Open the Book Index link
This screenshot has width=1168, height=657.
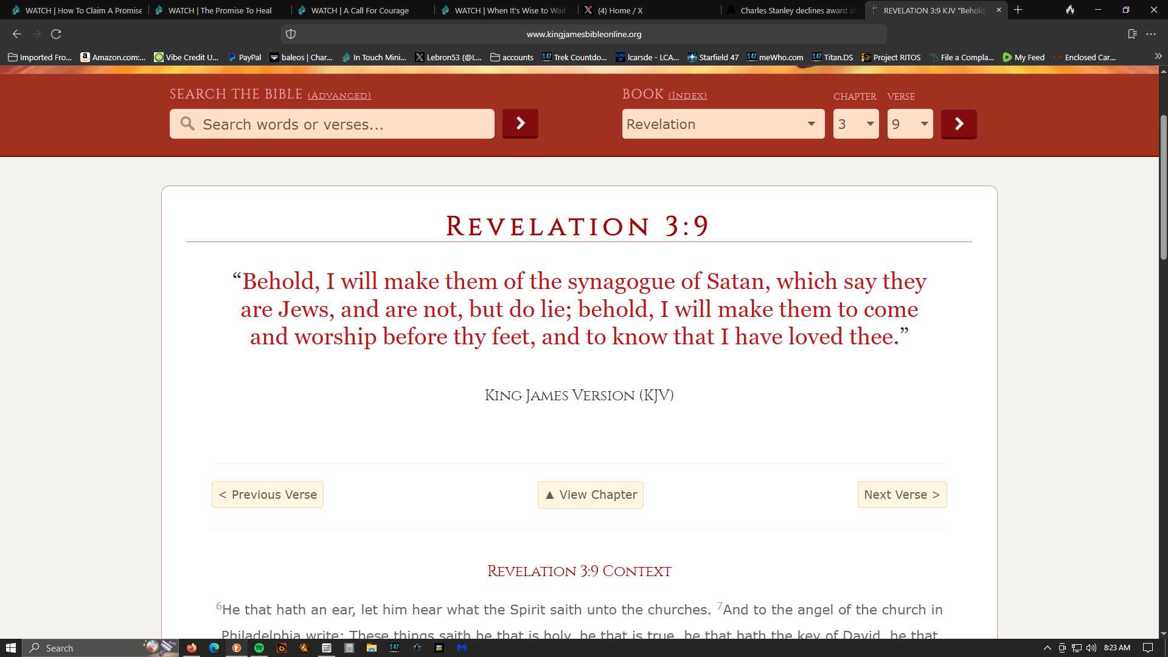687,96
